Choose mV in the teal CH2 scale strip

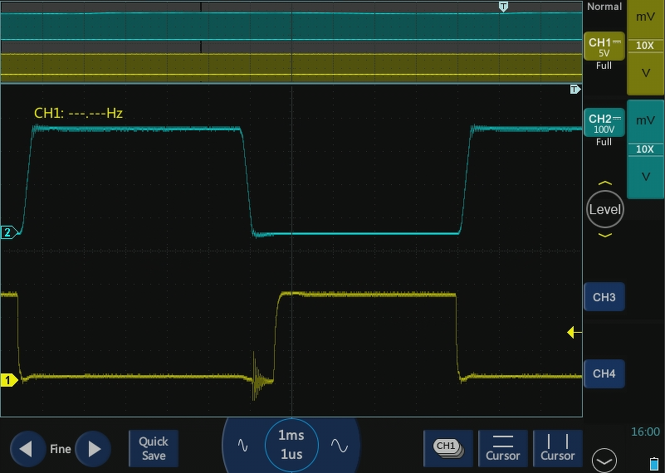[x=646, y=121]
